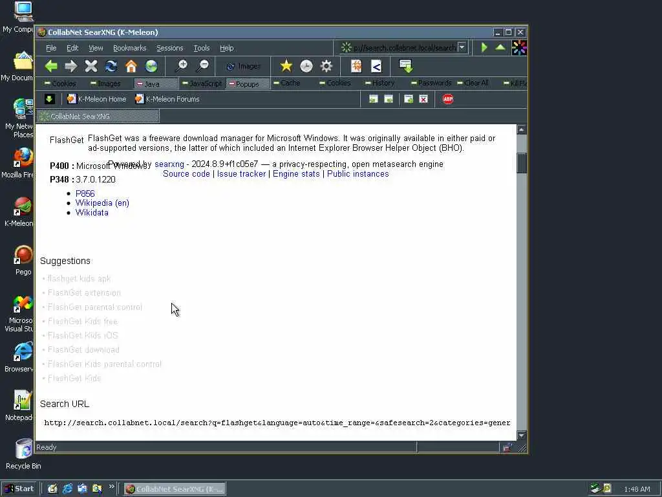The height and width of the screenshot is (497, 662).
Task: Zoom out with the magnifier minus
Action: 202,66
